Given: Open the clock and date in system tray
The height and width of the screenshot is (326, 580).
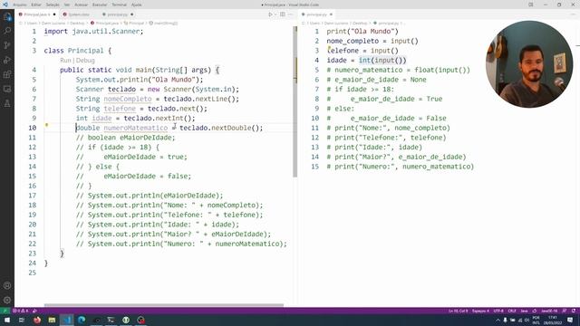Looking at the screenshot, I should [x=552, y=320].
